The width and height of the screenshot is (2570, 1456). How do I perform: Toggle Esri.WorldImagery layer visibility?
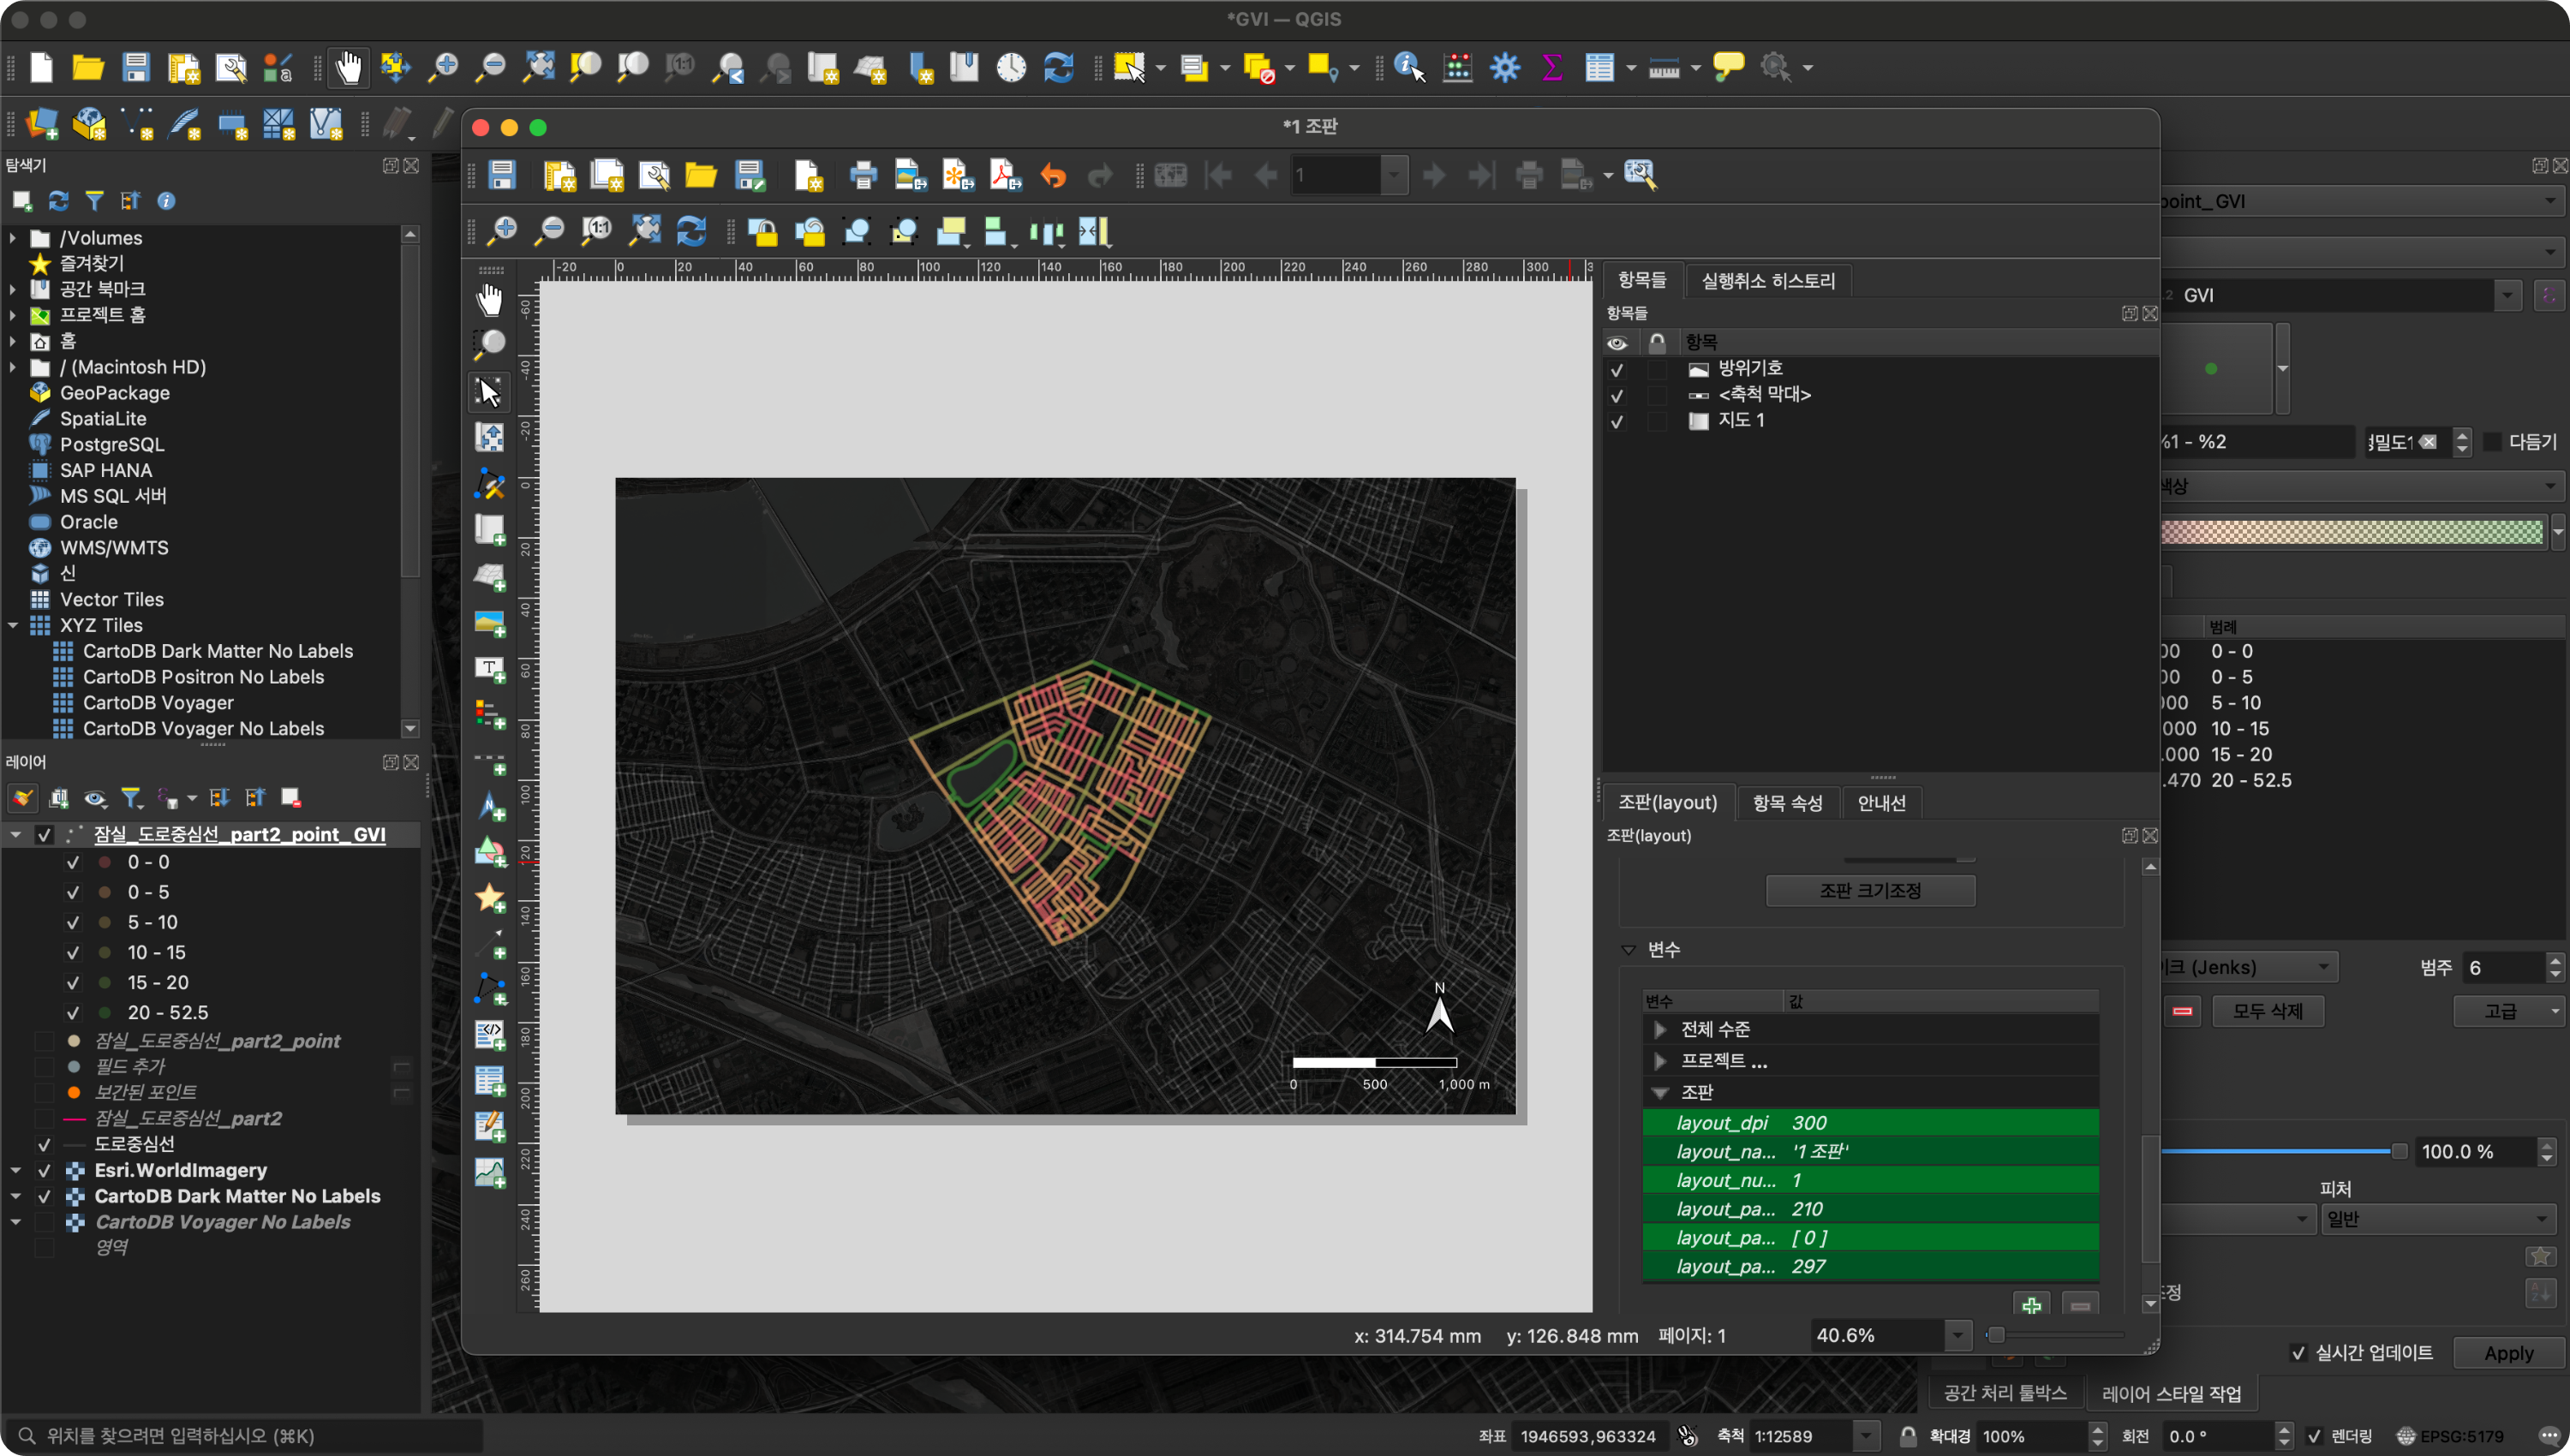[x=44, y=1170]
